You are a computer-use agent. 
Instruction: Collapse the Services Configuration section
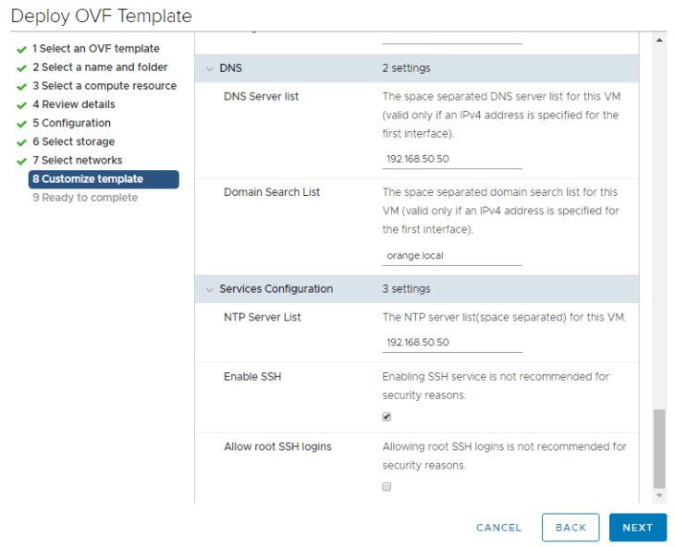209,289
